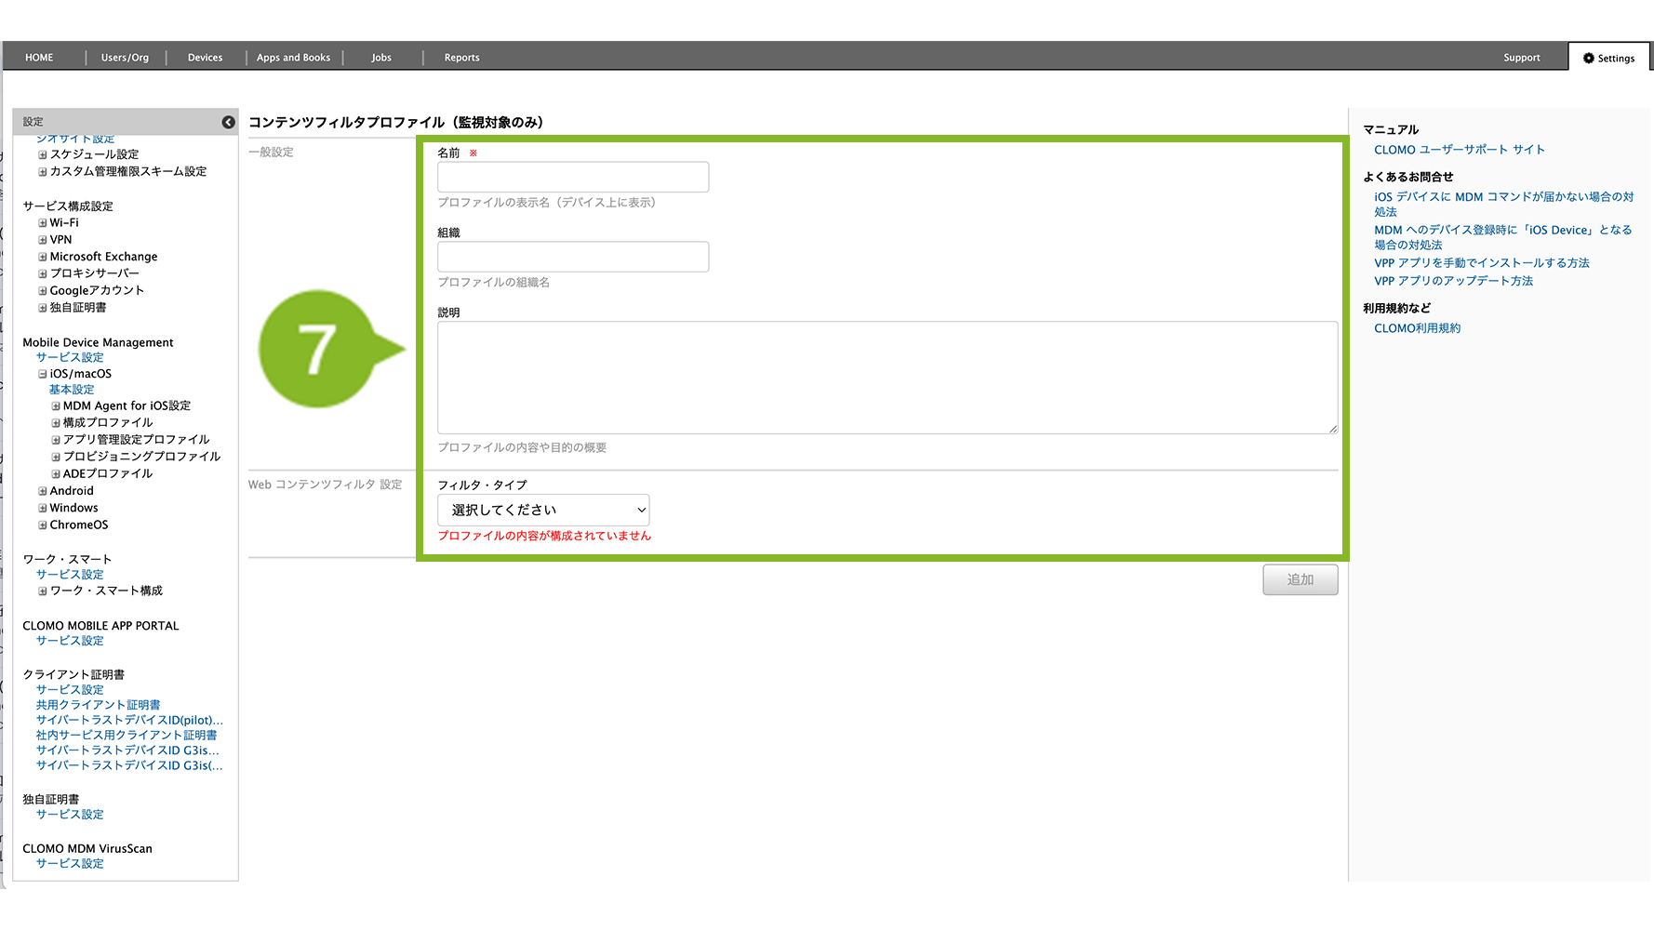This screenshot has width=1654, height=930.
Task: Expand ADEプロファイル tree item
Action: [x=56, y=474]
